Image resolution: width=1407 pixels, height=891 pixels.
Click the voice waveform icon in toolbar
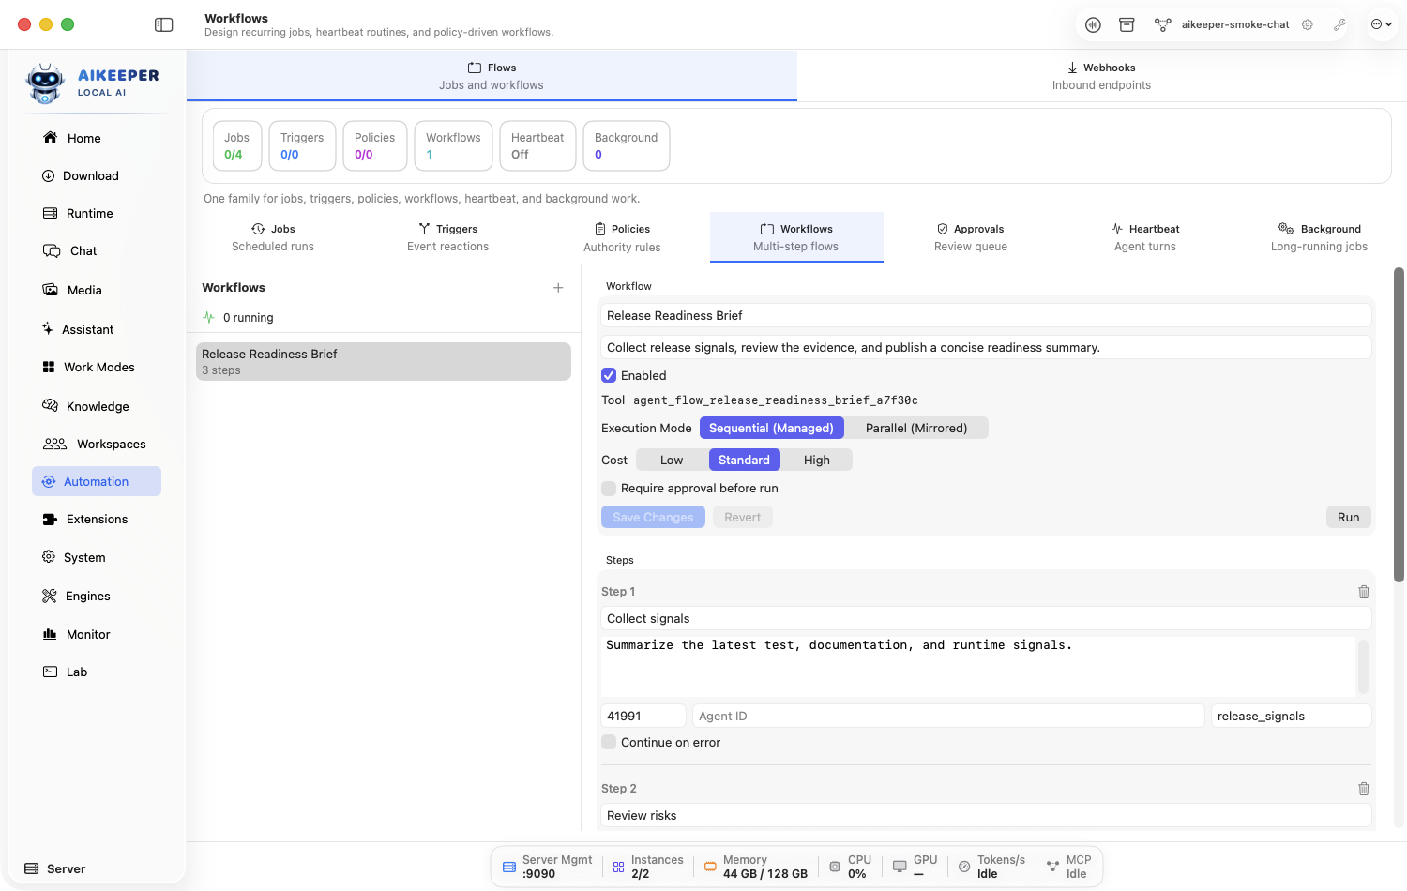pyautogui.click(x=1093, y=24)
